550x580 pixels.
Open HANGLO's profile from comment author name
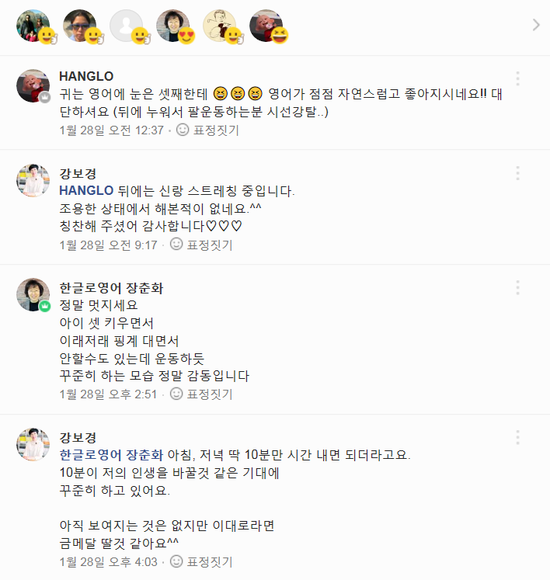86,76
